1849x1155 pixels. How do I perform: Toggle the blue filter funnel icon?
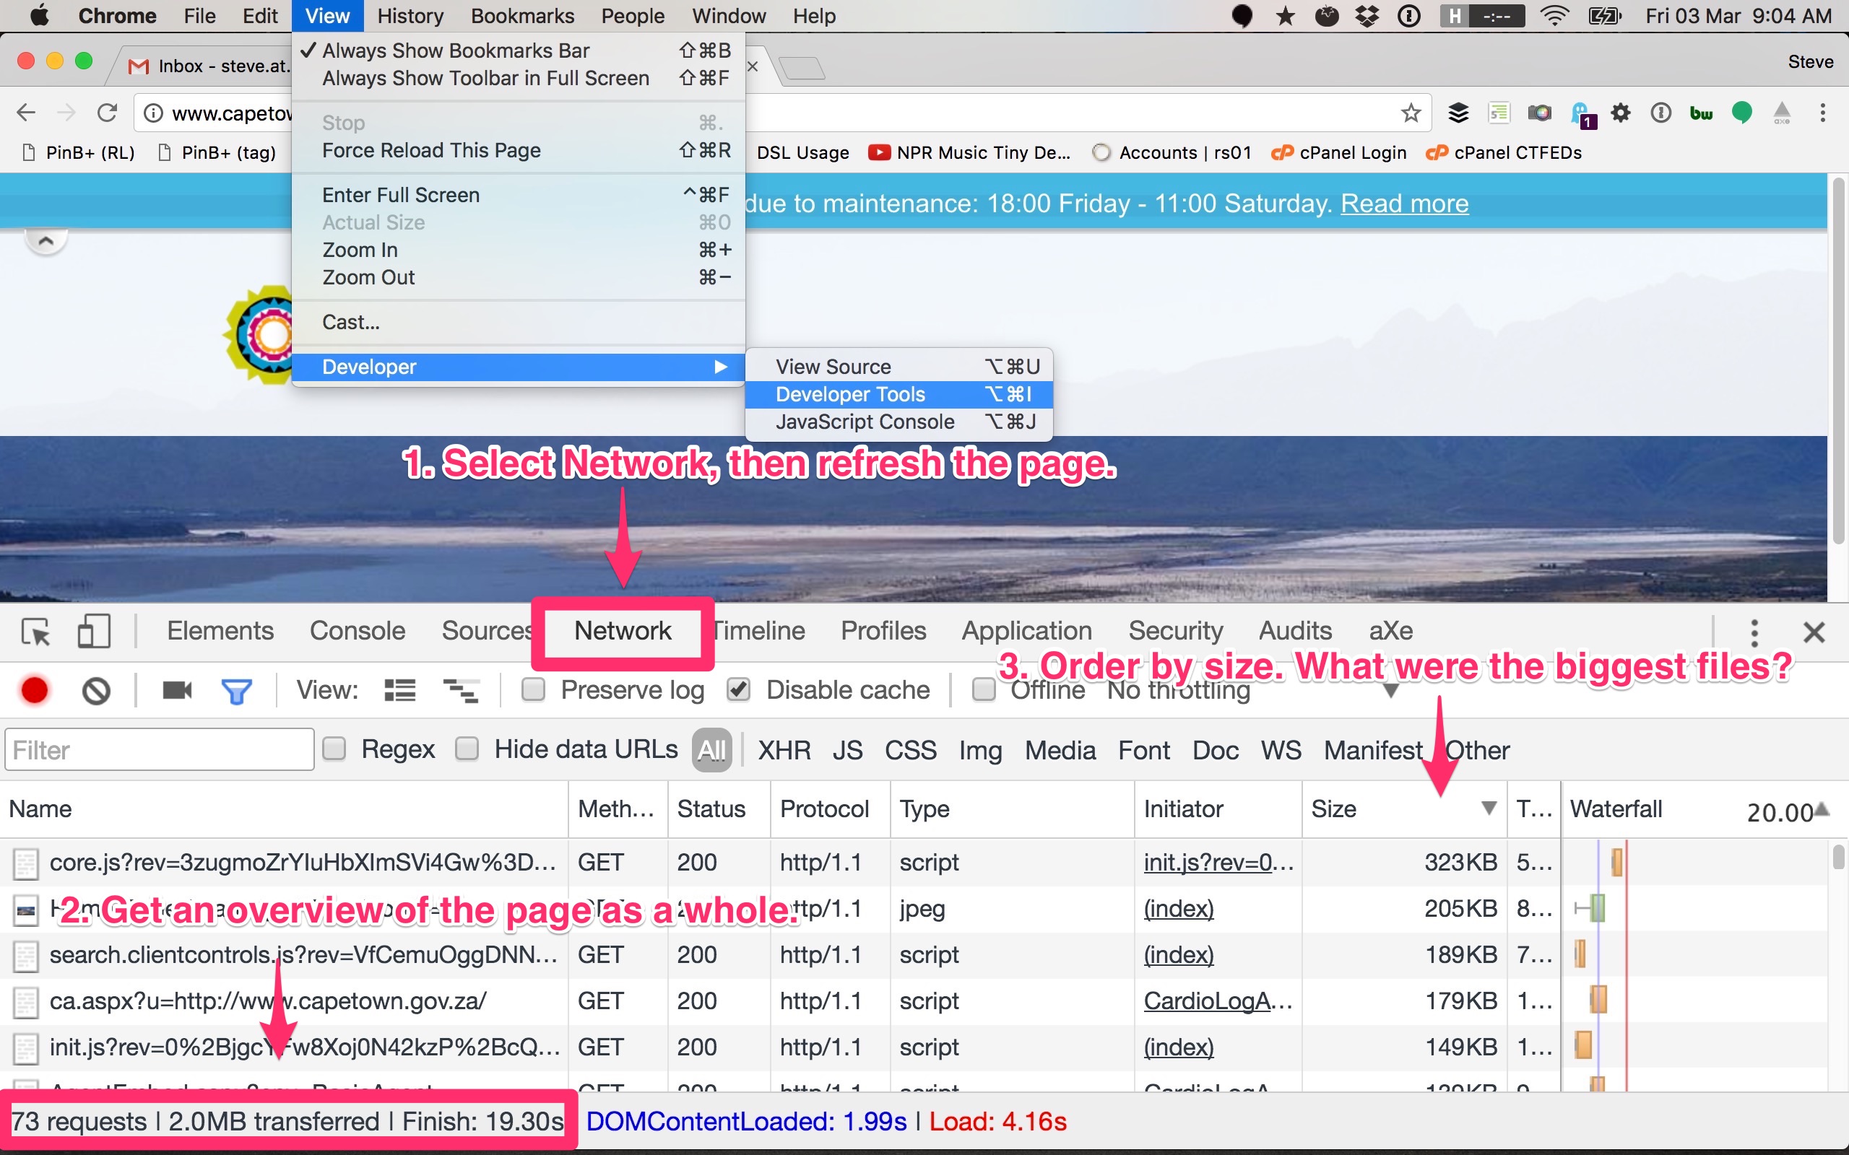click(236, 691)
